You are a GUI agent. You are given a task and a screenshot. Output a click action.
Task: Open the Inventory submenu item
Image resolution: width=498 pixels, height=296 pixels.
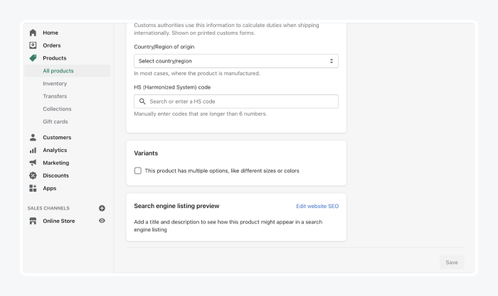point(55,84)
